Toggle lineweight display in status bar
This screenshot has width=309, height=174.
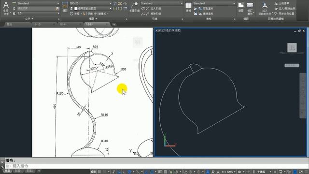pyautogui.click(x=160, y=172)
